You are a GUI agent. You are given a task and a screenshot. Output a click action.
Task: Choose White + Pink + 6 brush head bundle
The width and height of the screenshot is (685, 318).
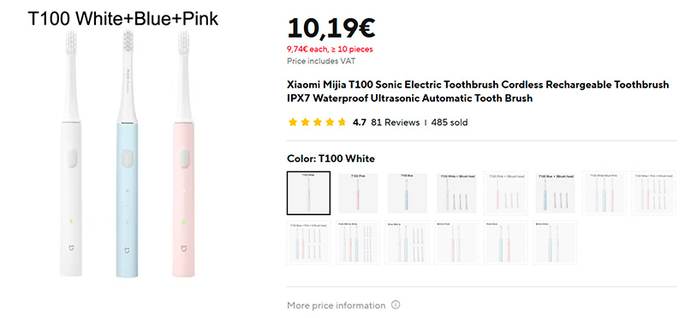pos(653,193)
